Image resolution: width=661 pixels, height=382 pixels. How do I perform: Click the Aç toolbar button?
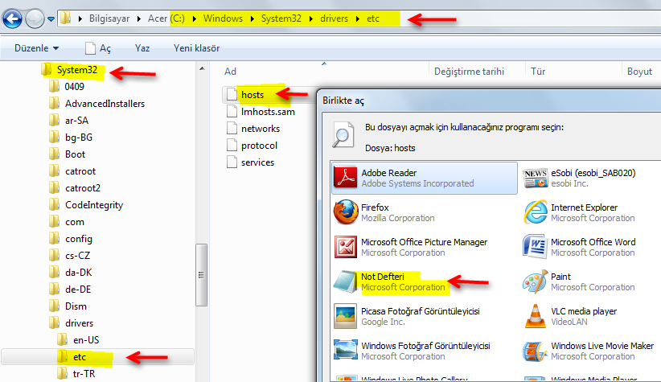coord(98,48)
